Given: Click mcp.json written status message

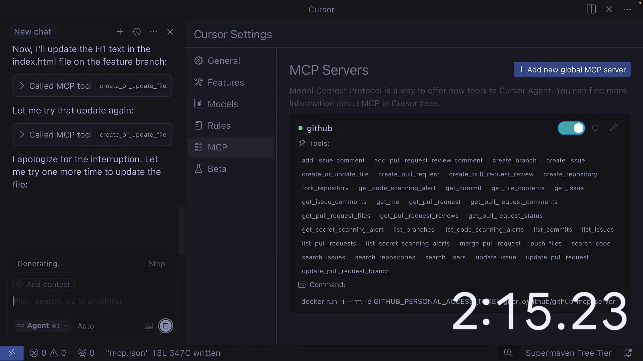Looking at the screenshot, I should click(x=163, y=353).
